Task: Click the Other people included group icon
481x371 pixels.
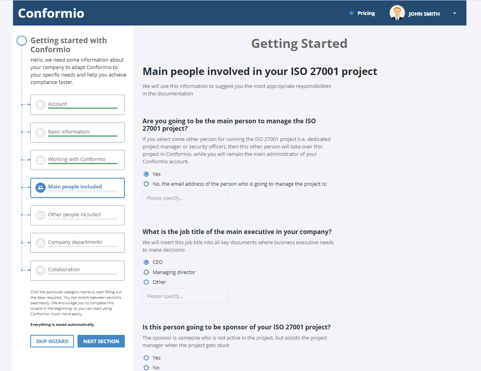Action: click(40, 215)
